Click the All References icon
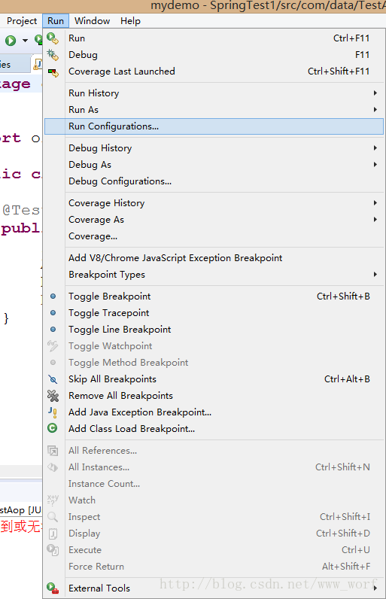The image size is (386, 599). tap(53, 451)
